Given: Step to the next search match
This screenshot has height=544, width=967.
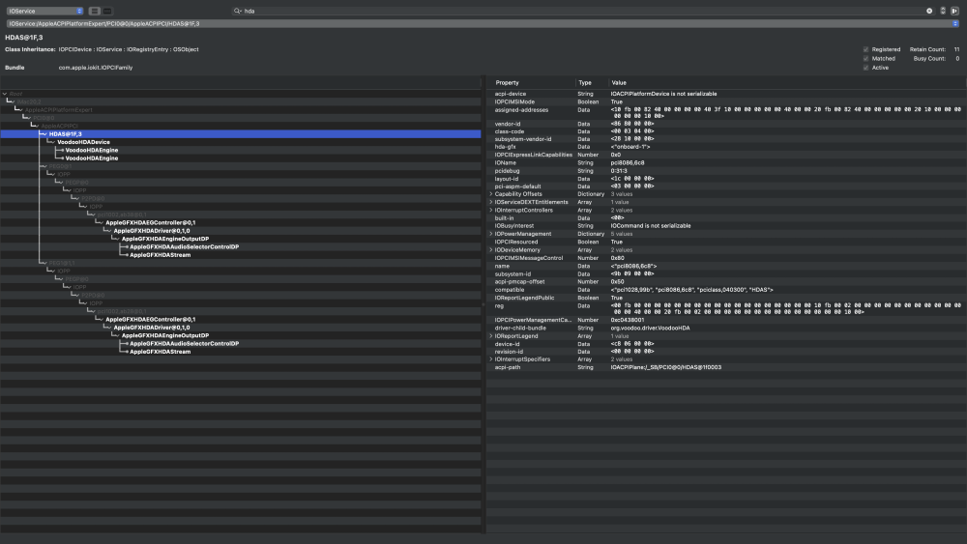Looking at the screenshot, I should 943,11.
